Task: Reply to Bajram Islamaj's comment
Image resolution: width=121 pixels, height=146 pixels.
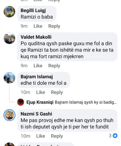Action: pyautogui.click(x=57, y=93)
